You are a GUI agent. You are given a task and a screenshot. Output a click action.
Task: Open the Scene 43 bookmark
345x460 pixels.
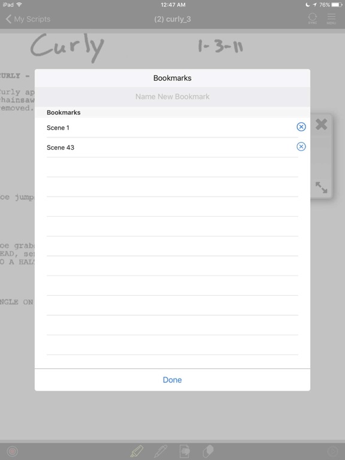[x=172, y=147]
